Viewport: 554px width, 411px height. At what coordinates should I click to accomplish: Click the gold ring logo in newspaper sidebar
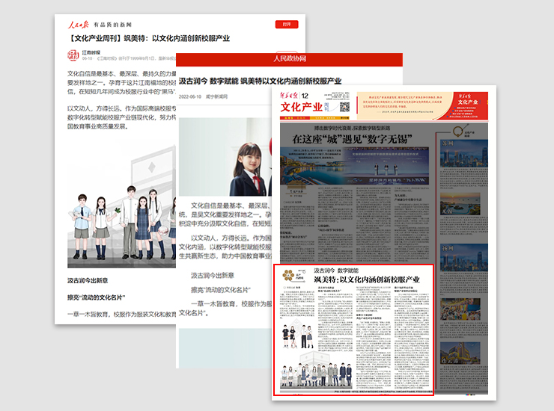pyautogui.click(x=458, y=132)
